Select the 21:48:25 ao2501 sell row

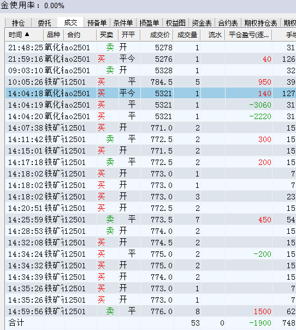pyautogui.click(x=150, y=48)
